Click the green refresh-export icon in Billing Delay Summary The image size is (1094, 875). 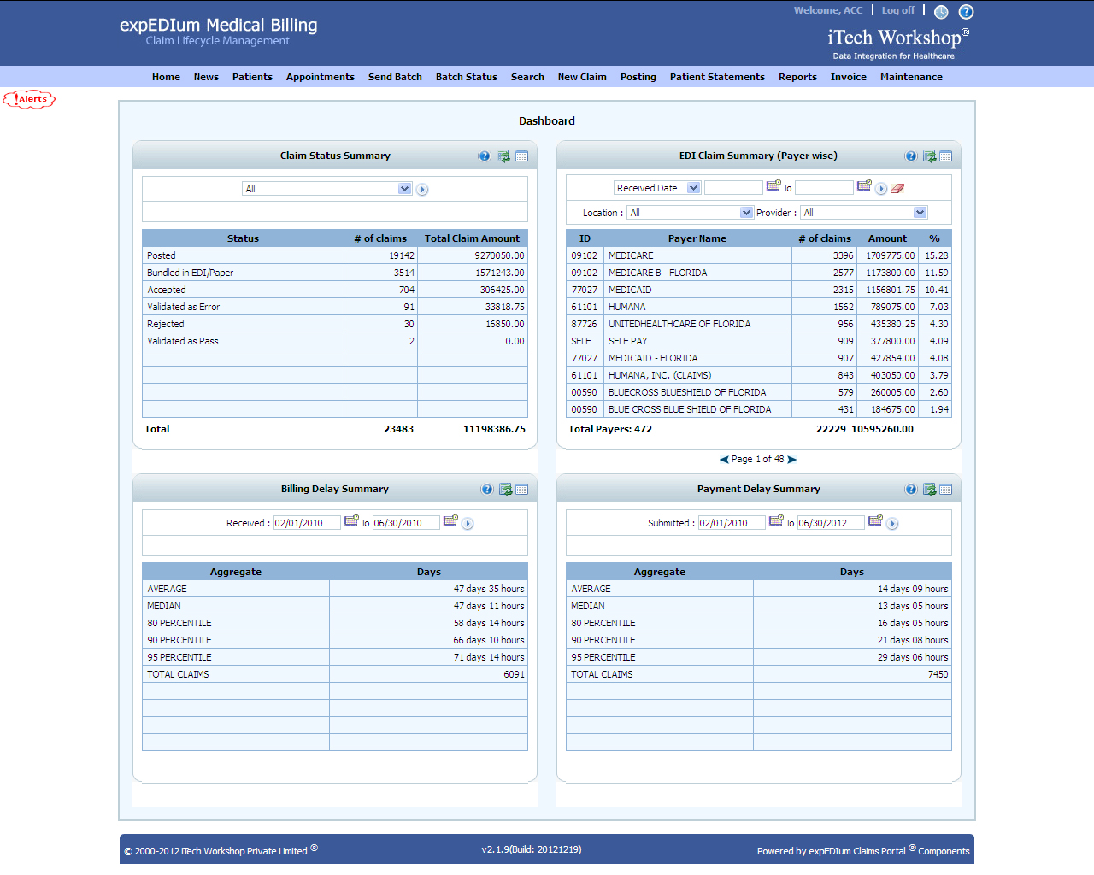pyautogui.click(x=506, y=490)
